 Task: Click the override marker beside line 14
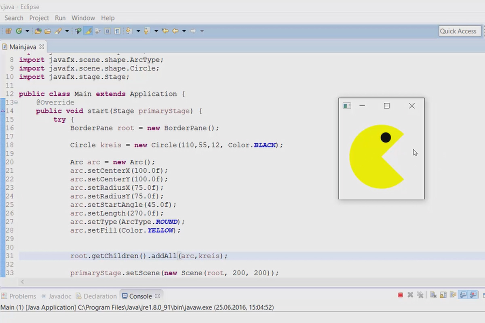pyautogui.click(x=3, y=111)
